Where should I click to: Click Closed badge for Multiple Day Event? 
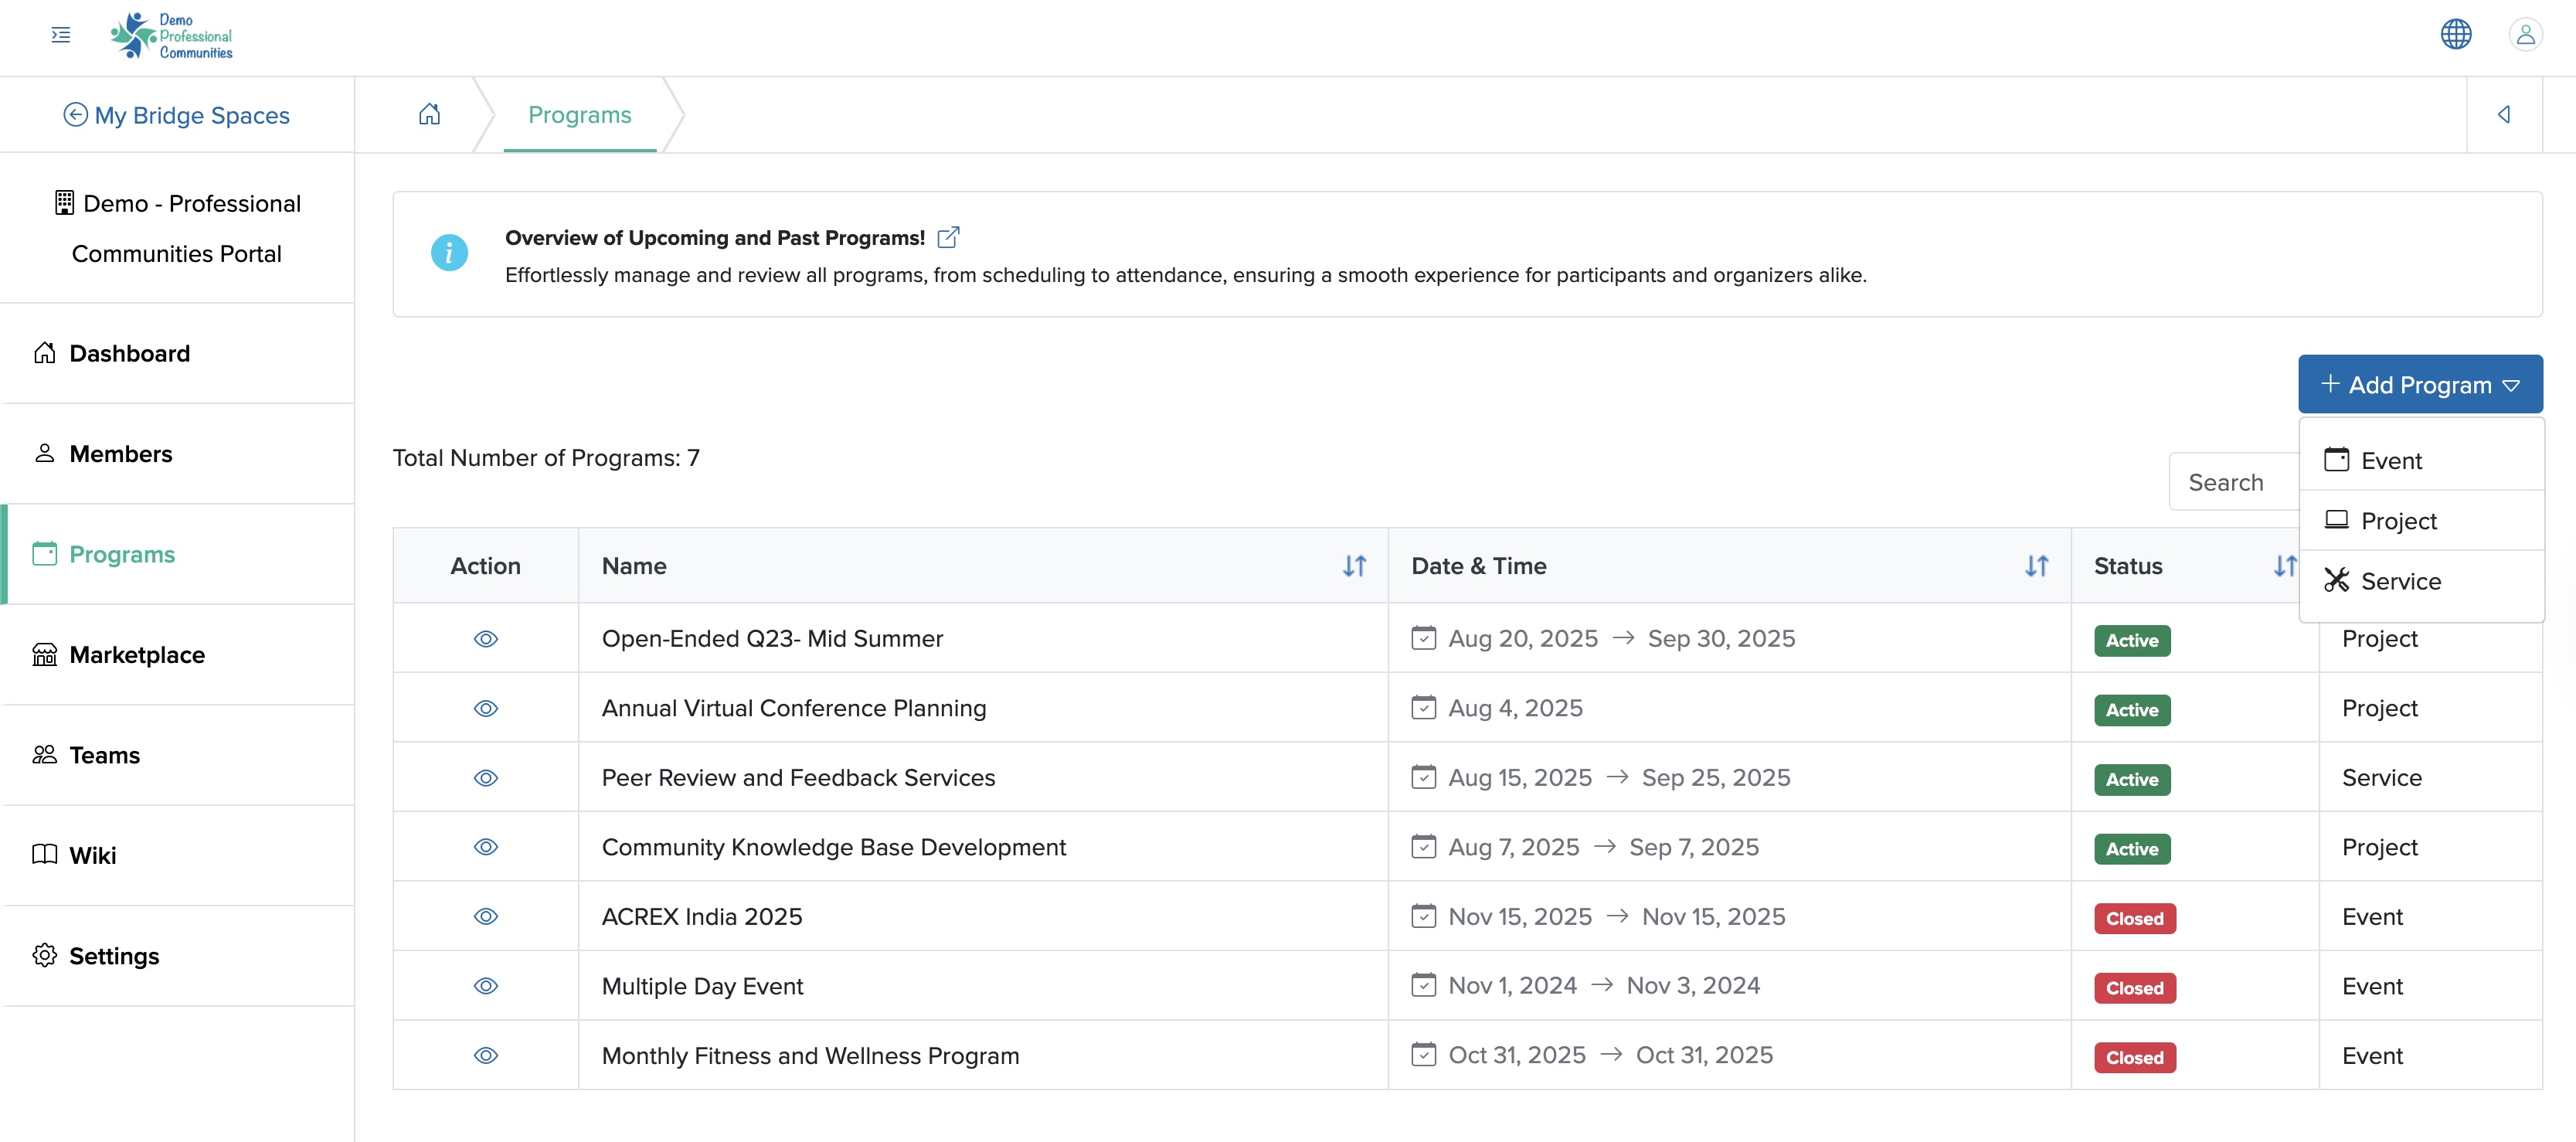[2135, 988]
